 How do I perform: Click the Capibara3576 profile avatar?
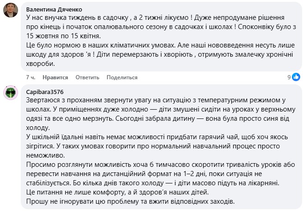[x=11, y=94]
